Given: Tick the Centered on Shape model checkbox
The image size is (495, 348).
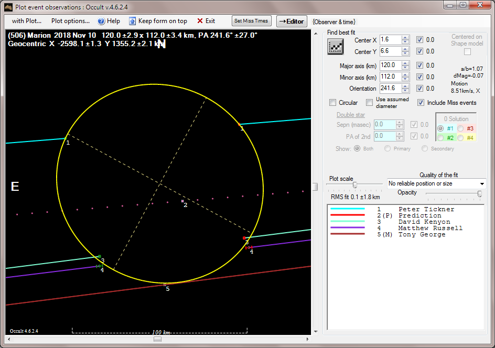Looking at the screenshot, I should tap(467, 51).
